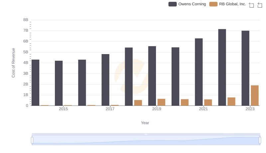
Task: Click the '2017' x-axis label
Action: (x=110, y=109)
